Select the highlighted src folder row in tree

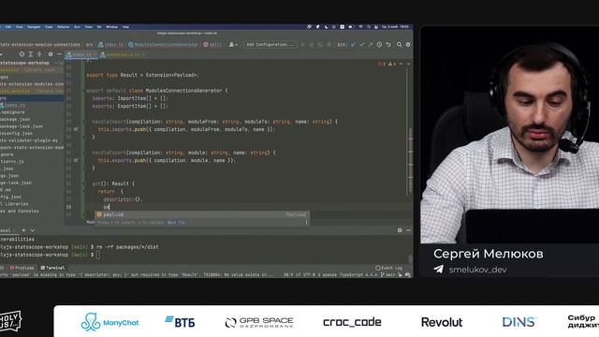(x=32, y=98)
